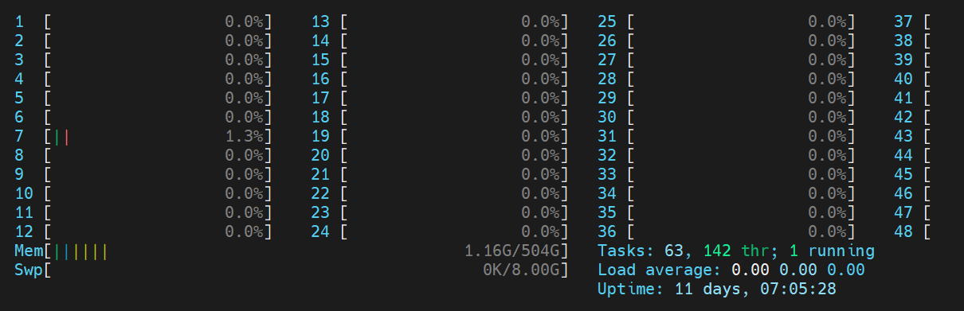The image size is (964, 311).
Task: Select the CPU 12 meter label
Action: [24, 232]
